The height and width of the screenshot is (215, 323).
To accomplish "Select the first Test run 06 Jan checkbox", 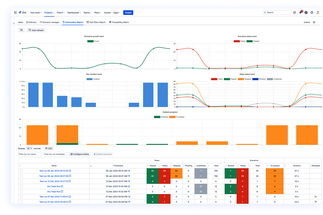I will tap(21, 171).
